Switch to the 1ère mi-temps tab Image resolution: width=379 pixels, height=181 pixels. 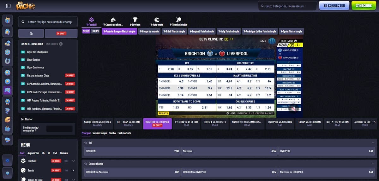[x=99, y=133]
